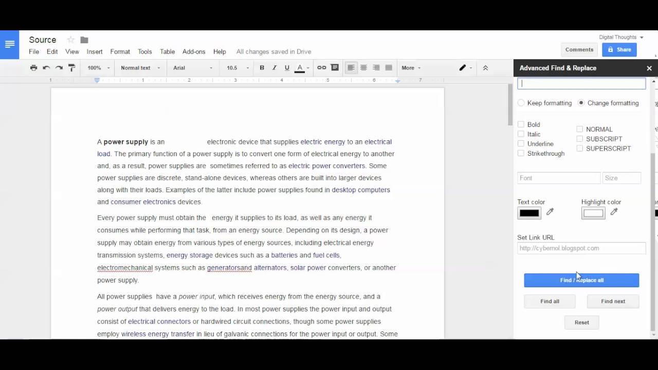This screenshot has width=658, height=370.
Task: Select Keep formatting radio option
Action: pos(521,103)
